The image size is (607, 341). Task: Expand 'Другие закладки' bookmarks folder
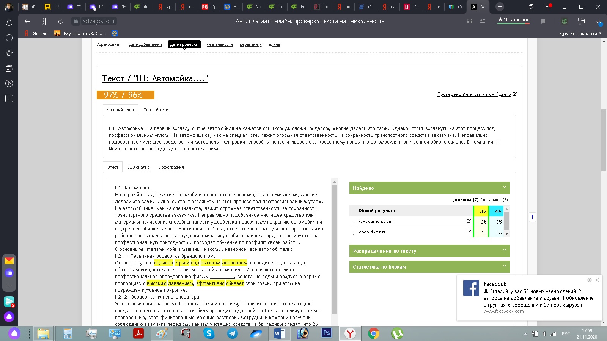coord(580,33)
